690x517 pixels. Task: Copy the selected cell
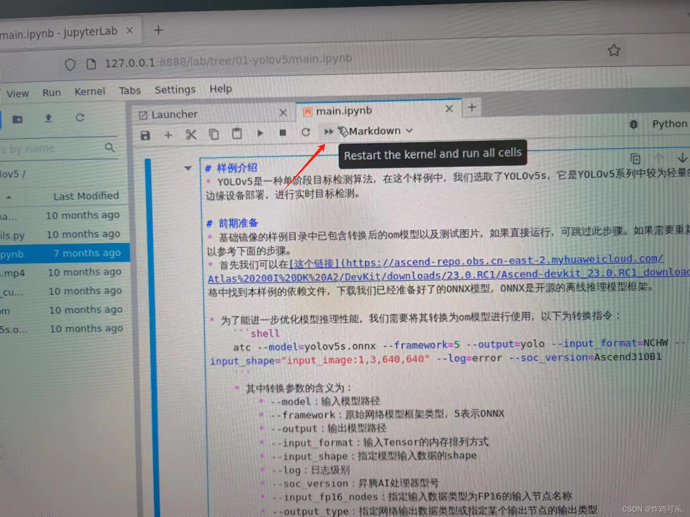click(x=214, y=134)
